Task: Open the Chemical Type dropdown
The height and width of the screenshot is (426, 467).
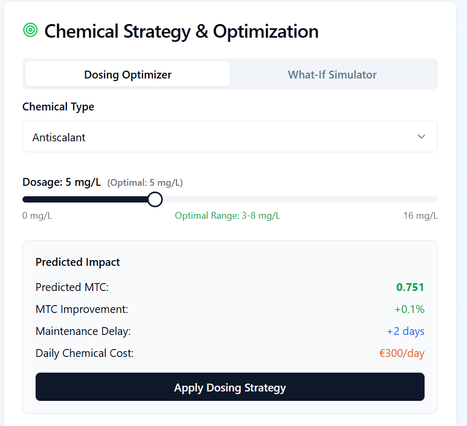Action: click(x=230, y=137)
